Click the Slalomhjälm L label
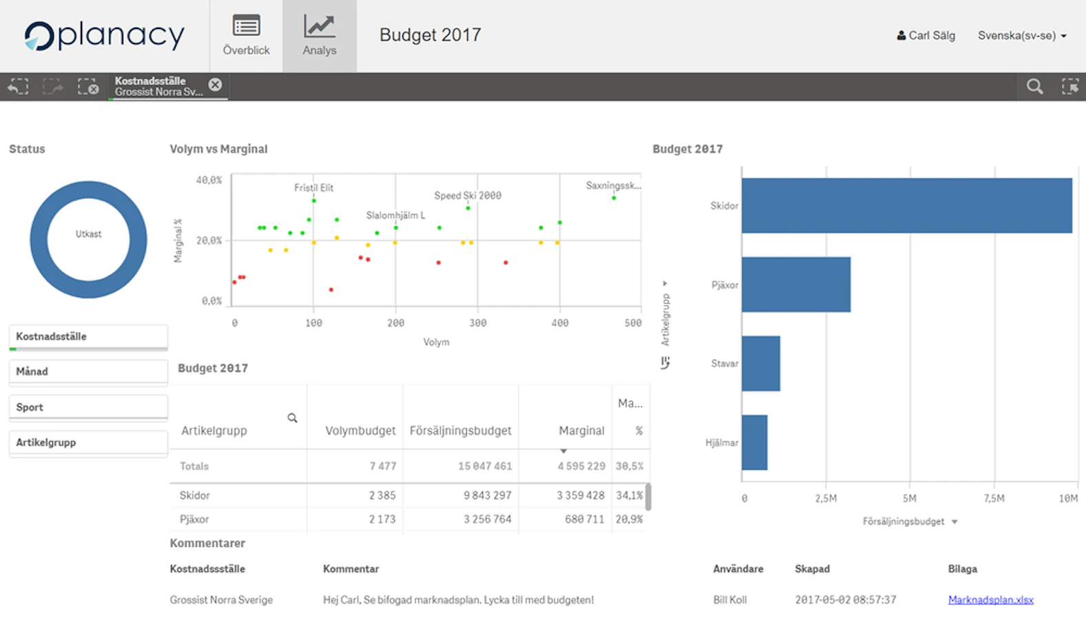This screenshot has width=1086, height=620. coord(396,216)
